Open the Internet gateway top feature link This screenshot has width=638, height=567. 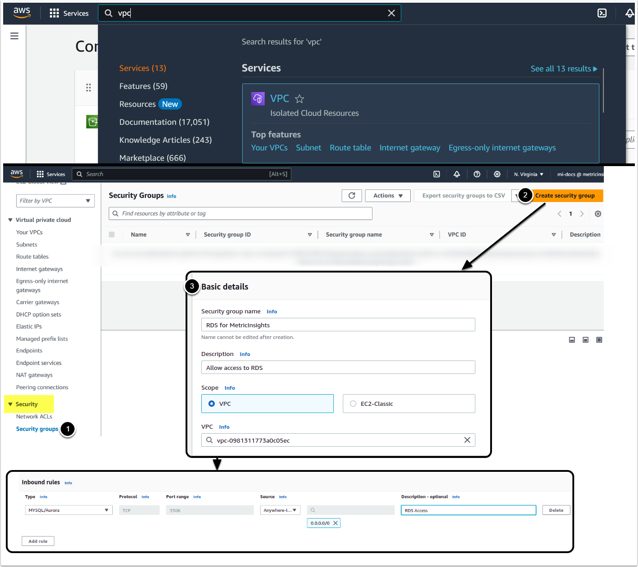(x=410, y=148)
